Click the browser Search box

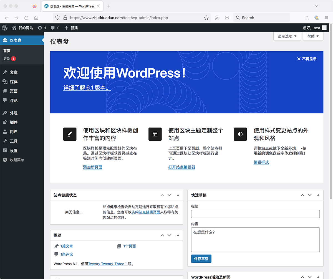click(x=261, y=18)
